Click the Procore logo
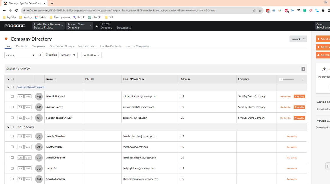The height and width of the screenshot is (184, 330). coord(15,26)
